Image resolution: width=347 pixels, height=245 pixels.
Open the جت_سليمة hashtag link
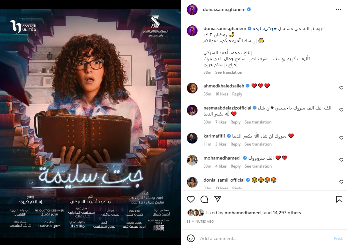click(265, 29)
